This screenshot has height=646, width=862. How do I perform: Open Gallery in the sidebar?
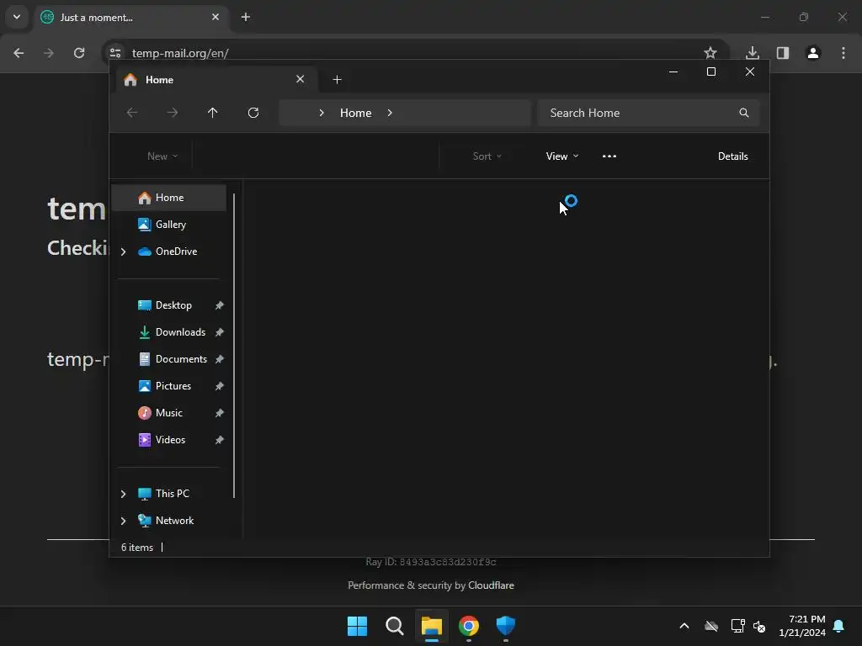(x=168, y=224)
